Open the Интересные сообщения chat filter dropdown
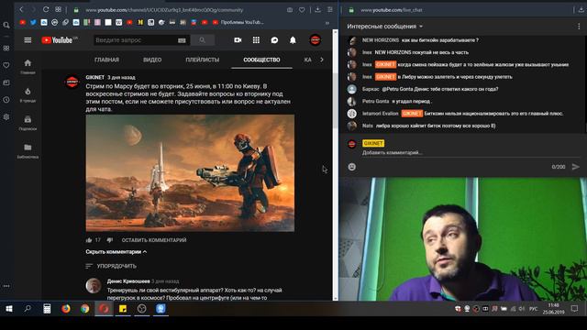Image resolution: width=587 pixels, height=330 pixels. (x=385, y=27)
